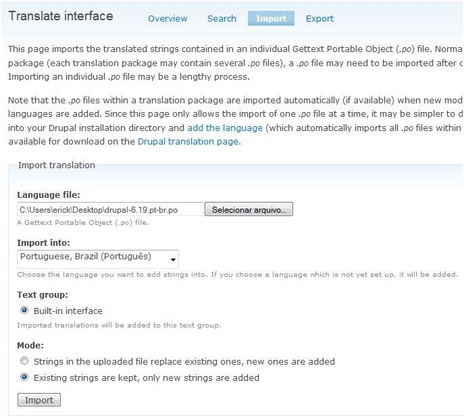Open the Drupal translation page link

pyautogui.click(x=188, y=142)
